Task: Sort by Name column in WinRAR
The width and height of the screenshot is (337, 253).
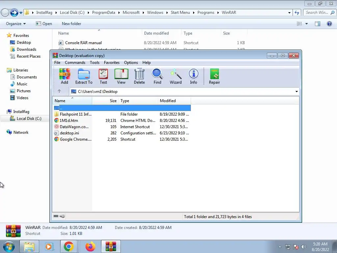Action: (x=72, y=101)
